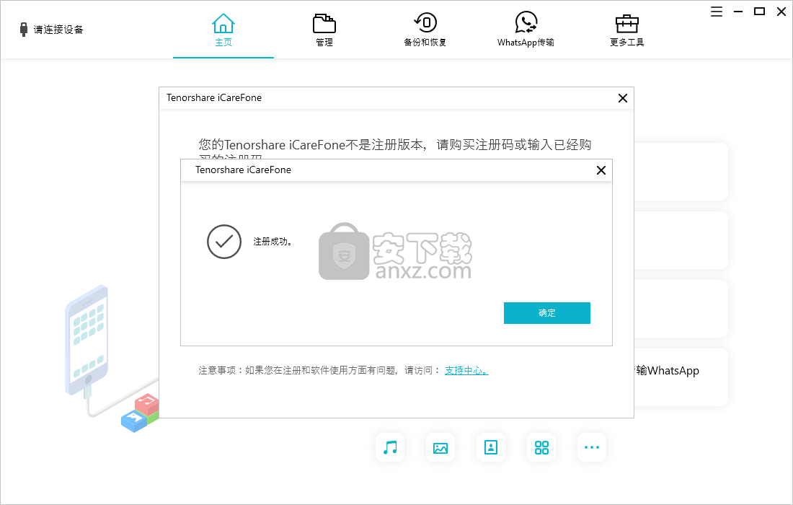Maximize the iCareFone main window

(x=759, y=12)
